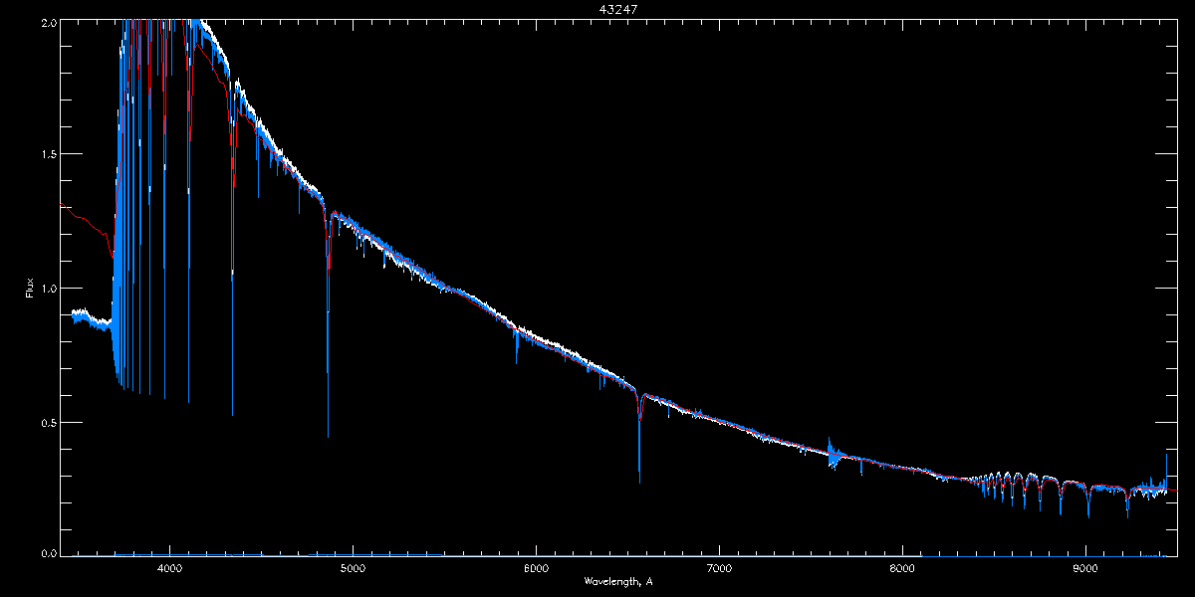Click the deep absorption line near 6563 Å
This screenshot has height=597, width=1195.
click(x=639, y=438)
